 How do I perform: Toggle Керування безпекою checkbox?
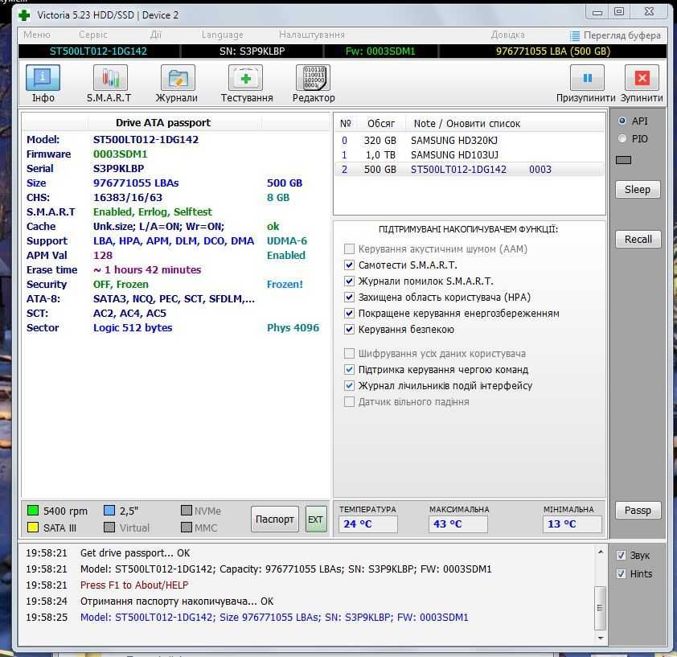click(x=349, y=330)
